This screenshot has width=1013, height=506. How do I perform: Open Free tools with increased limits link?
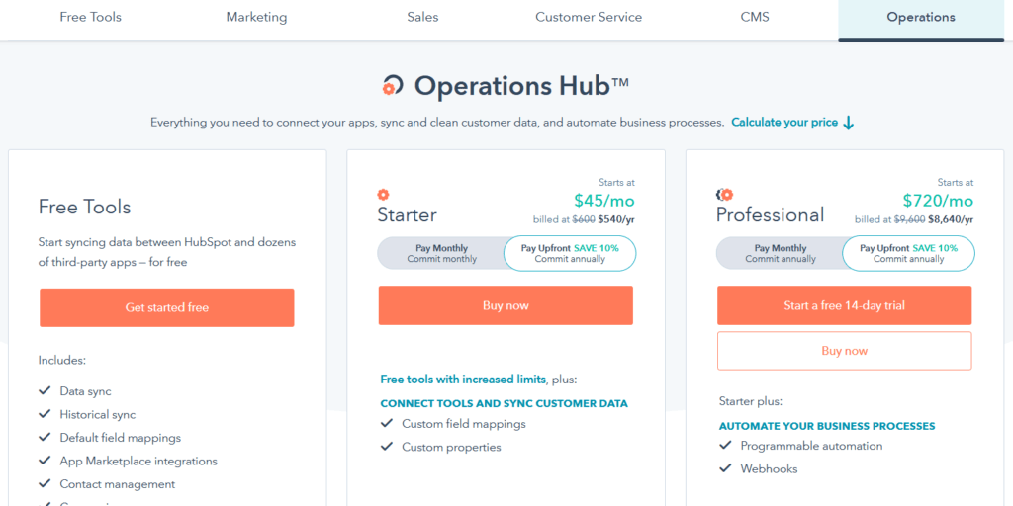tap(463, 379)
